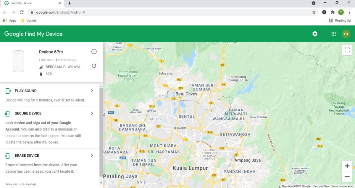Go back in browser history
This screenshot has width=355, height=188.
5,12
